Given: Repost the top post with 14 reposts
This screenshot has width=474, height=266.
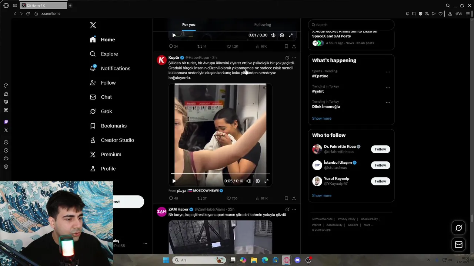Looking at the screenshot, I should (x=202, y=47).
